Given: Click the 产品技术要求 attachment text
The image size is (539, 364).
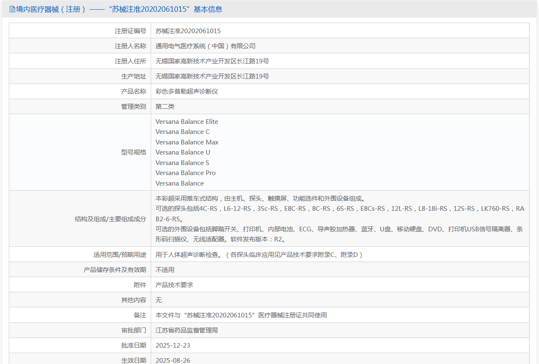Looking at the screenshot, I should [174, 285].
